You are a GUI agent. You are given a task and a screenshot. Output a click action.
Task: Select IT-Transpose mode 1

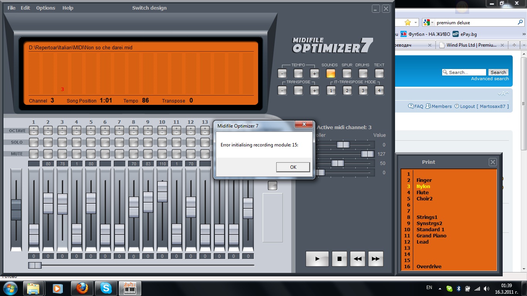(x=331, y=91)
